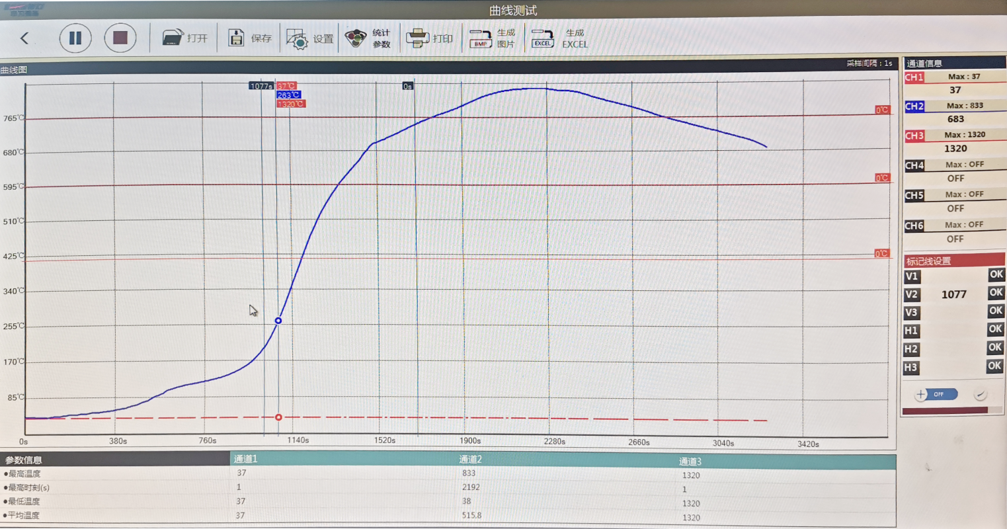The width and height of the screenshot is (1007, 529).
Task: Click the blue curve marker point at 263°C
Action: tap(278, 321)
